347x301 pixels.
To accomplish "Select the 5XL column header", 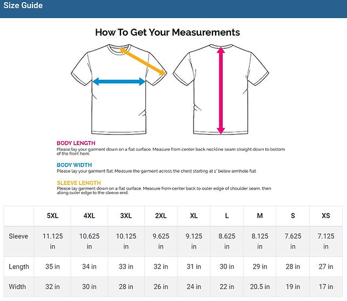I will (x=53, y=216).
